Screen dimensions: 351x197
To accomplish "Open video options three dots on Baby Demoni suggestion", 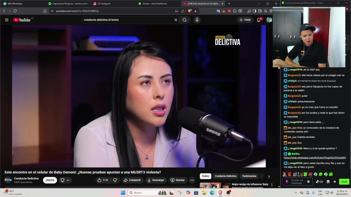I will pyautogui.click(x=272, y=185).
